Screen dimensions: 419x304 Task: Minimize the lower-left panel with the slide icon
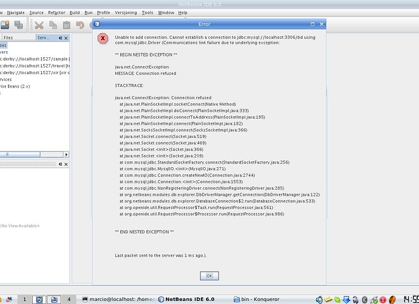pyautogui.click(x=60, y=164)
